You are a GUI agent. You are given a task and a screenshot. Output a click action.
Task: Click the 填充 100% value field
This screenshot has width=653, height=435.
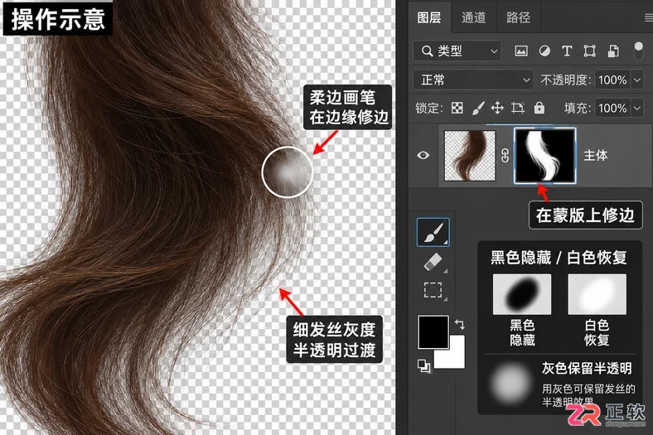pos(612,109)
